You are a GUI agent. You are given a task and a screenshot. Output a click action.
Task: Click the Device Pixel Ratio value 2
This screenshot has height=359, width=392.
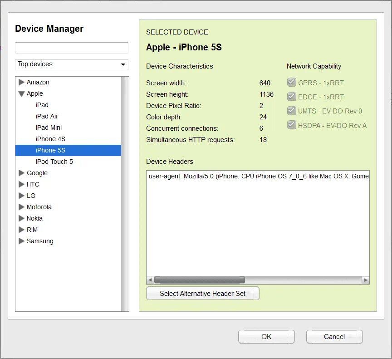click(261, 106)
